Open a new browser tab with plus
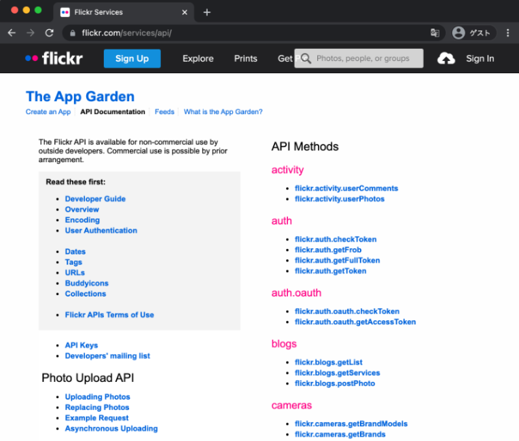The width and height of the screenshot is (519, 441). (x=207, y=12)
